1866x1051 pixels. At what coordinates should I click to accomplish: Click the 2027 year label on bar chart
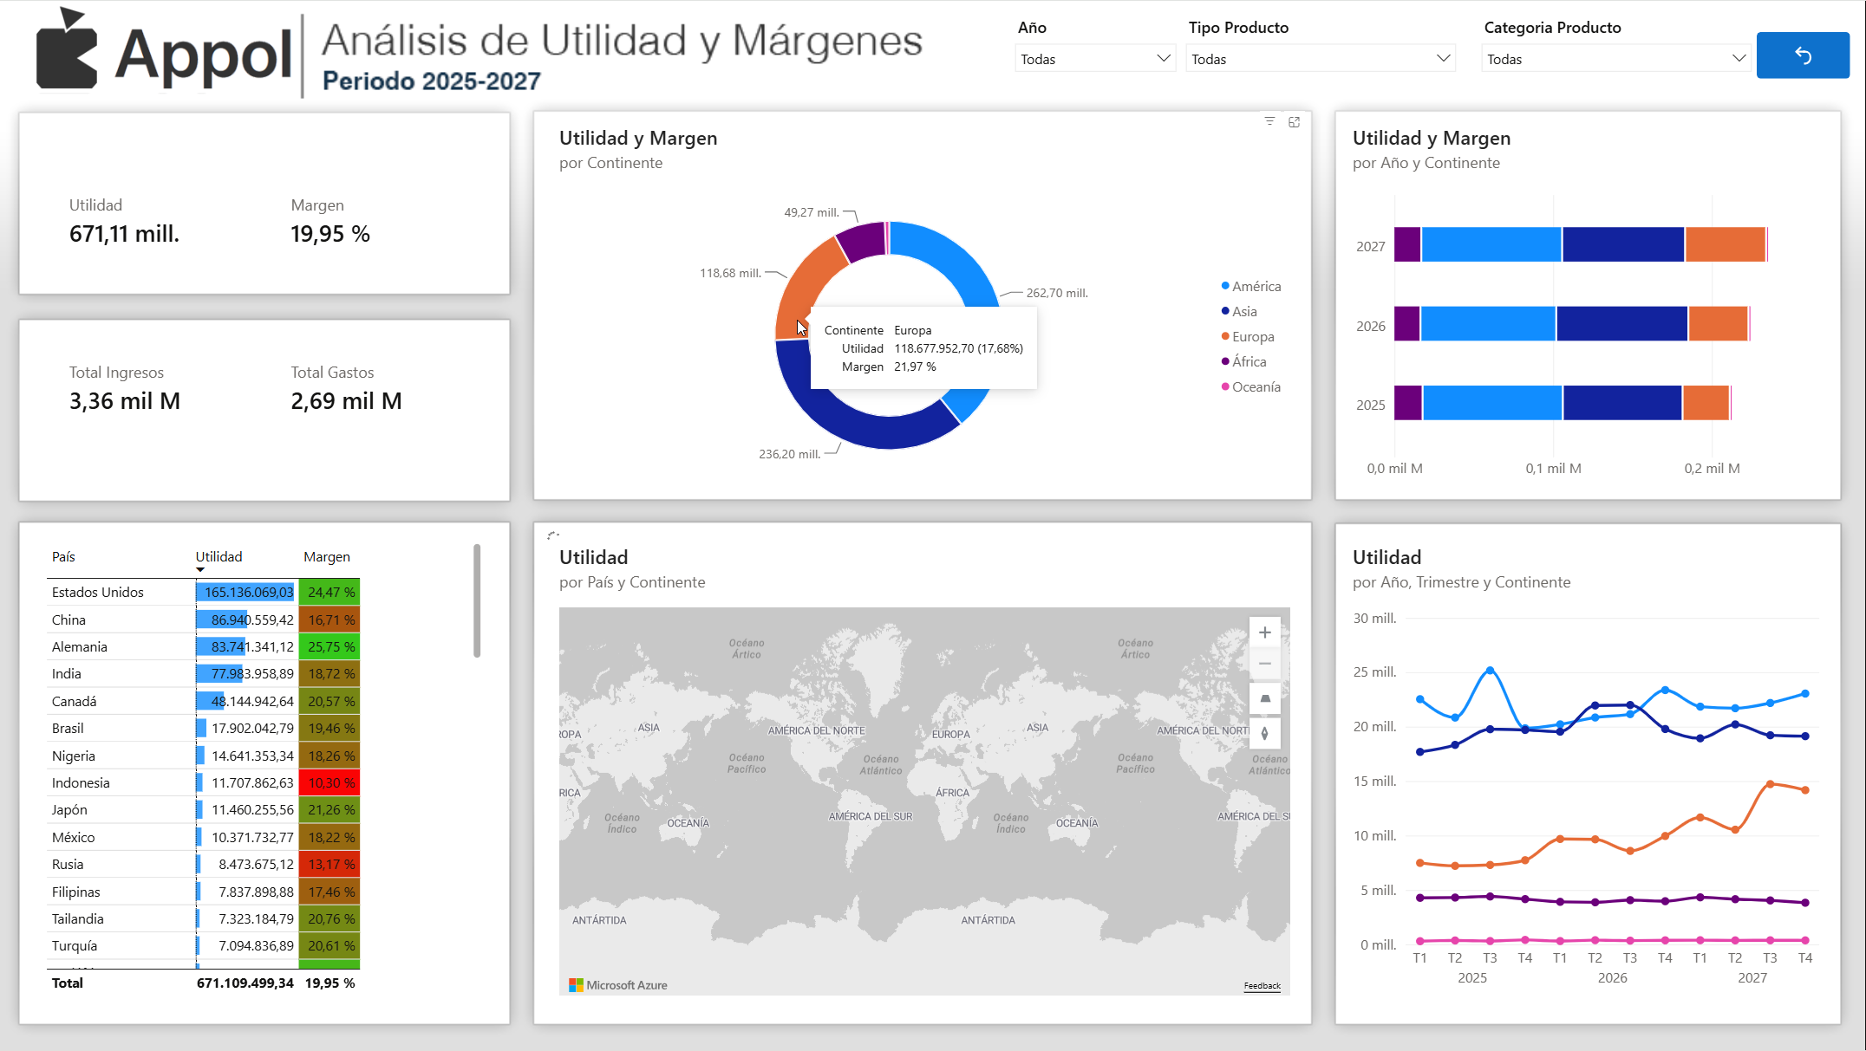coord(1371,246)
